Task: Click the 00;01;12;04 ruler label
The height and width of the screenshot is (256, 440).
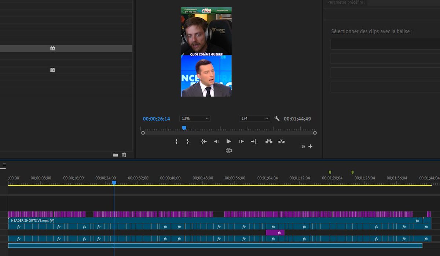Action: pyautogui.click(x=300, y=178)
